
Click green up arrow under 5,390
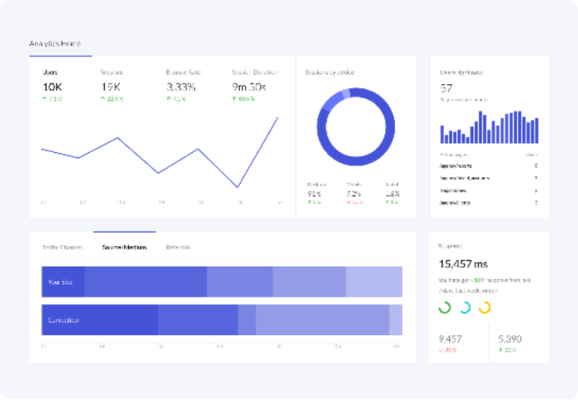click(501, 350)
